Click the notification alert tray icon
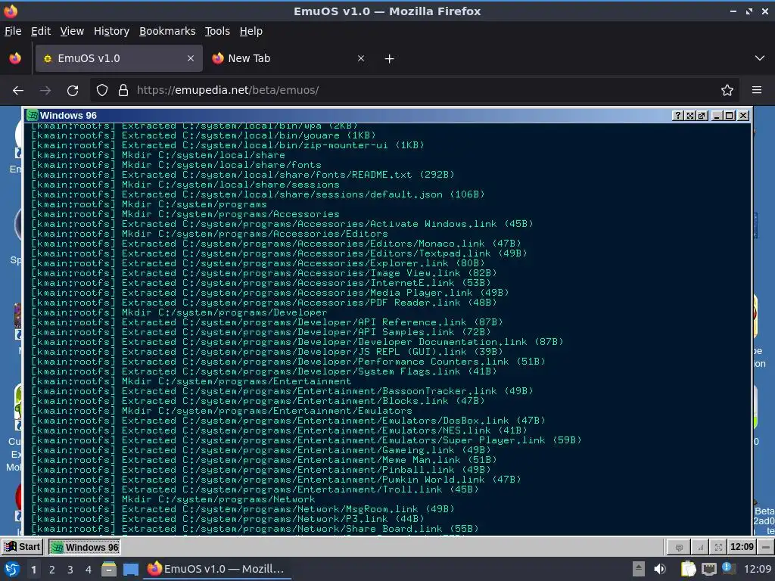Image resolution: width=775 pixels, height=581 pixels. click(x=728, y=568)
